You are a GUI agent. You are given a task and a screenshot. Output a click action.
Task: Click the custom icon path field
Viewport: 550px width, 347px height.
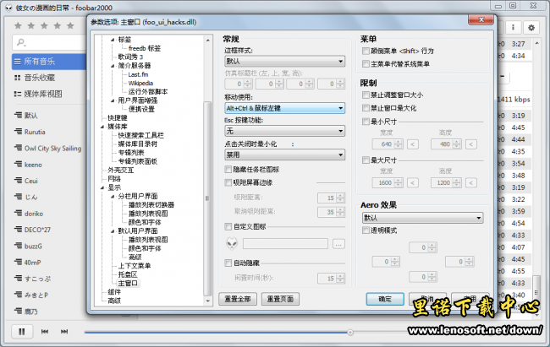point(285,244)
